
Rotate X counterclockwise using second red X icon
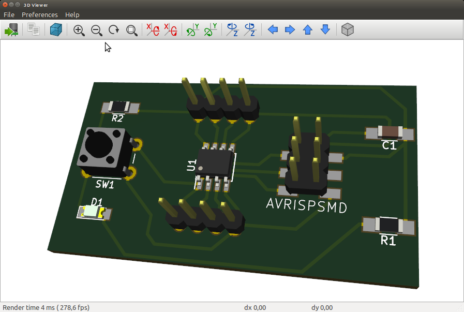point(171,30)
